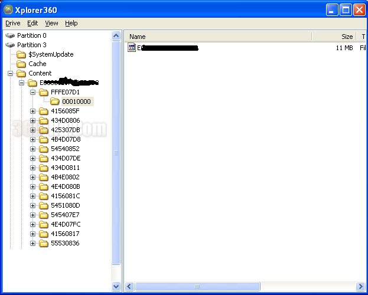Expand the 4B4E0802 folder node

click(x=32, y=177)
